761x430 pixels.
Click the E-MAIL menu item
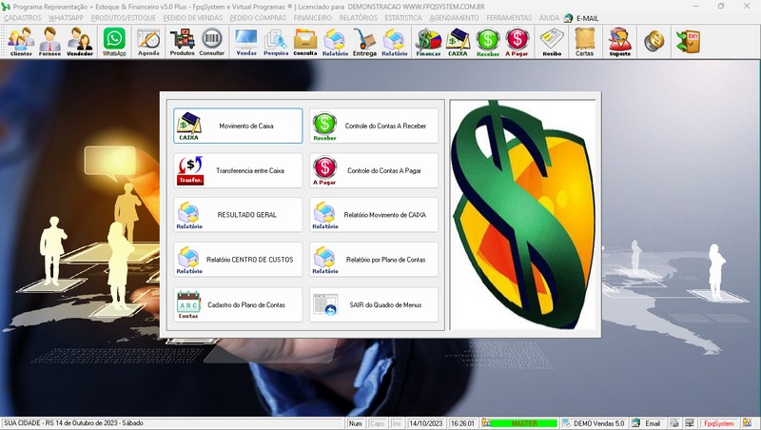click(x=581, y=18)
